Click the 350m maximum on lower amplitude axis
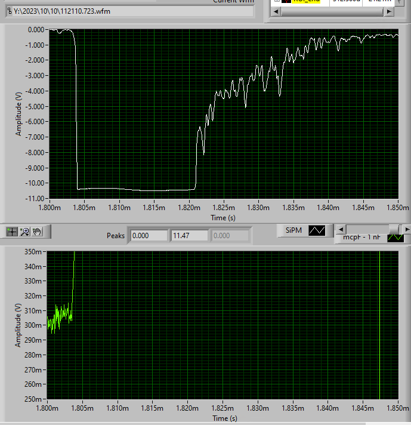This screenshot has width=411, height=425. [x=33, y=252]
